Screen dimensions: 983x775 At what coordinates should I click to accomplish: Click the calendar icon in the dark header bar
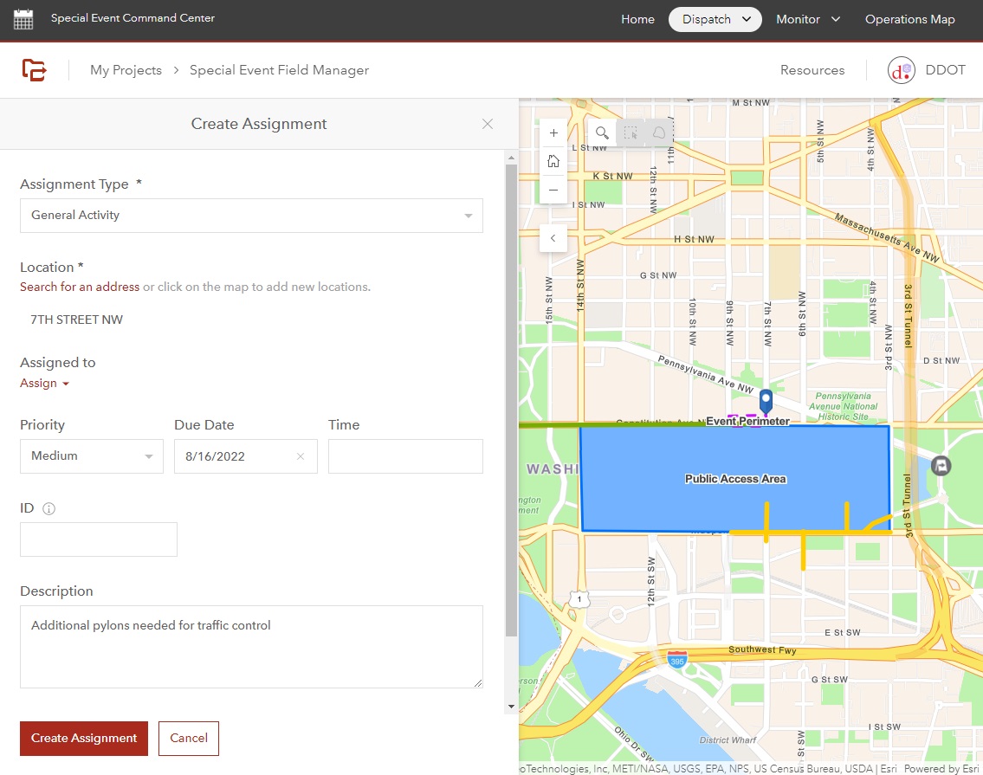23,17
